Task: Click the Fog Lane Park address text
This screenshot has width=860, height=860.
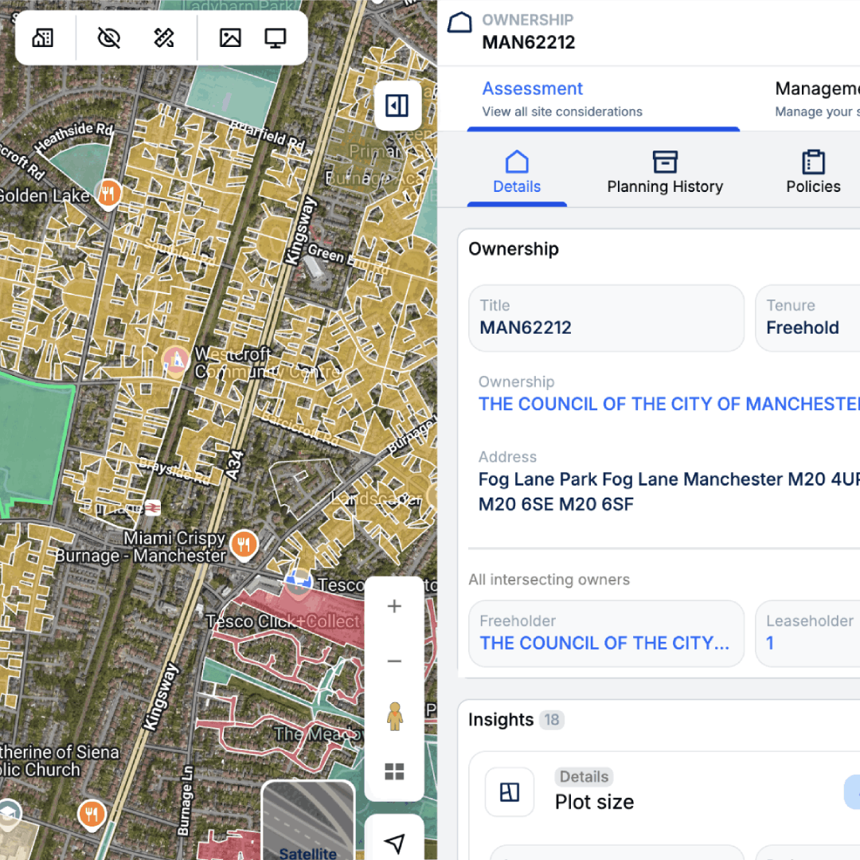Action: coord(669,491)
